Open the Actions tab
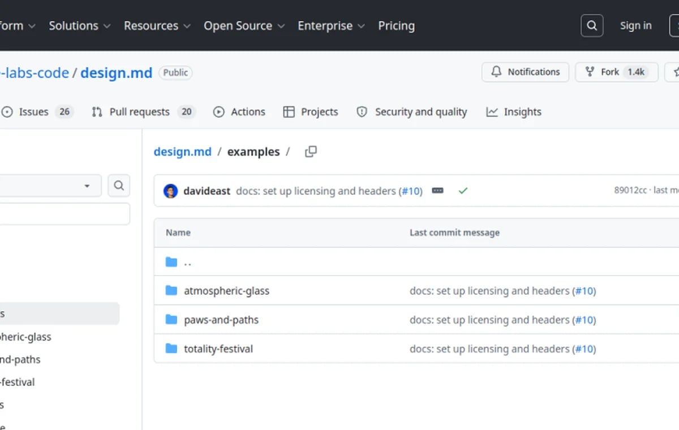This screenshot has width=679, height=430. click(x=239, y=112)
